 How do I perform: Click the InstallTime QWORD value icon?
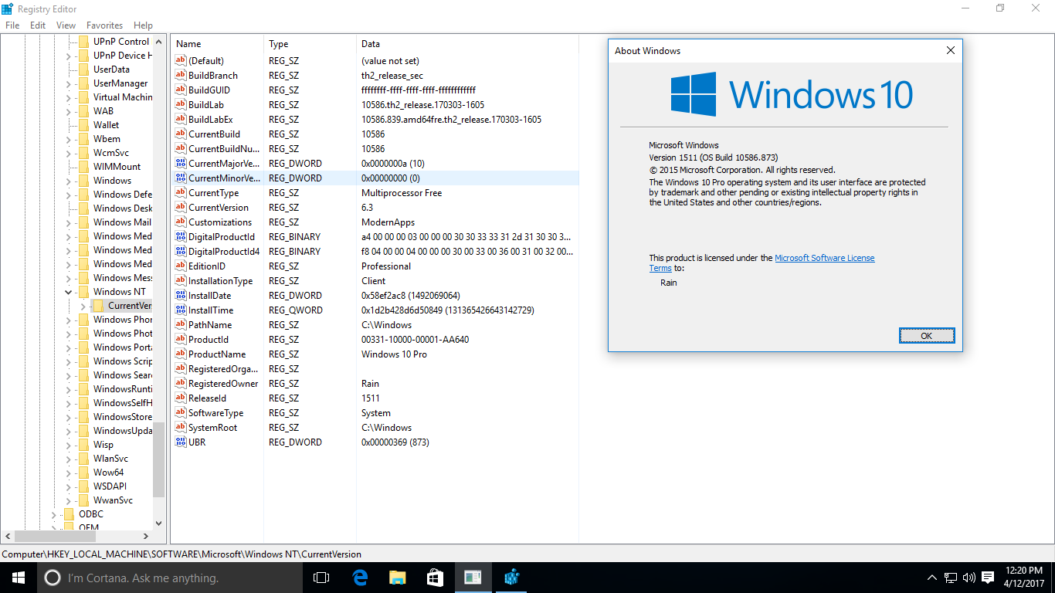(181, 310)
